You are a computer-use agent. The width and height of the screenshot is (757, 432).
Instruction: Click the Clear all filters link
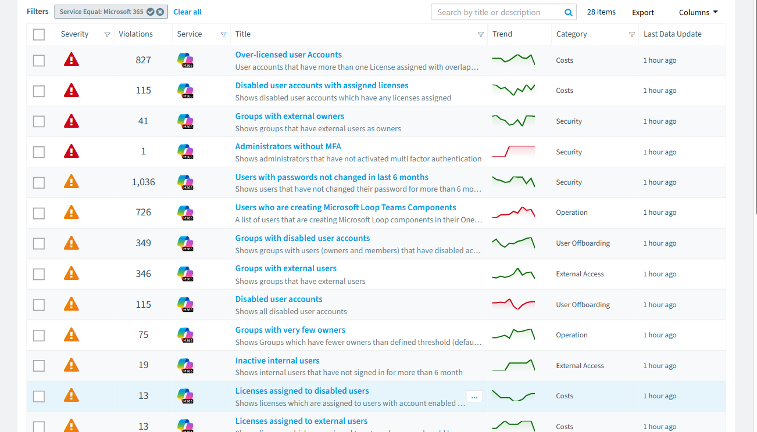[x=187, y=12]
